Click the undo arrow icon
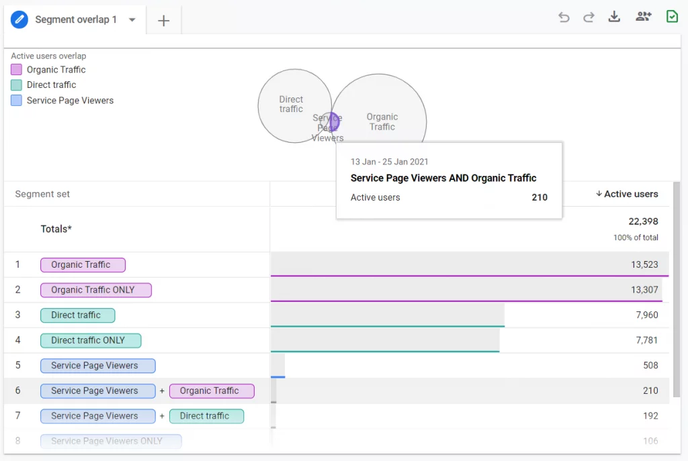 pyautogui.click(x=564, y=17)
